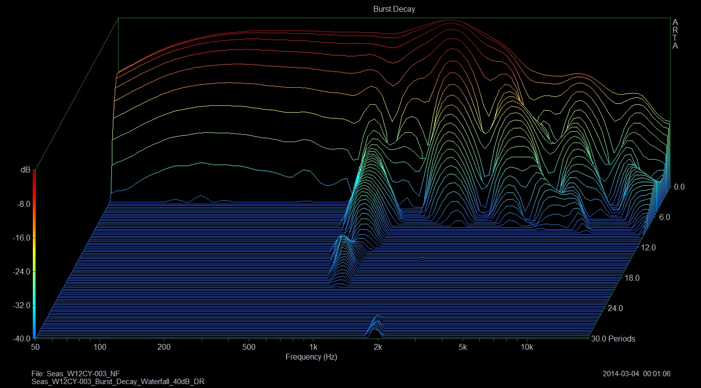The image size is (701, 388).
Task: Click the File: Seas_W12CY-003_NF text
Action: pyautogui.click(x=75, y=374)
